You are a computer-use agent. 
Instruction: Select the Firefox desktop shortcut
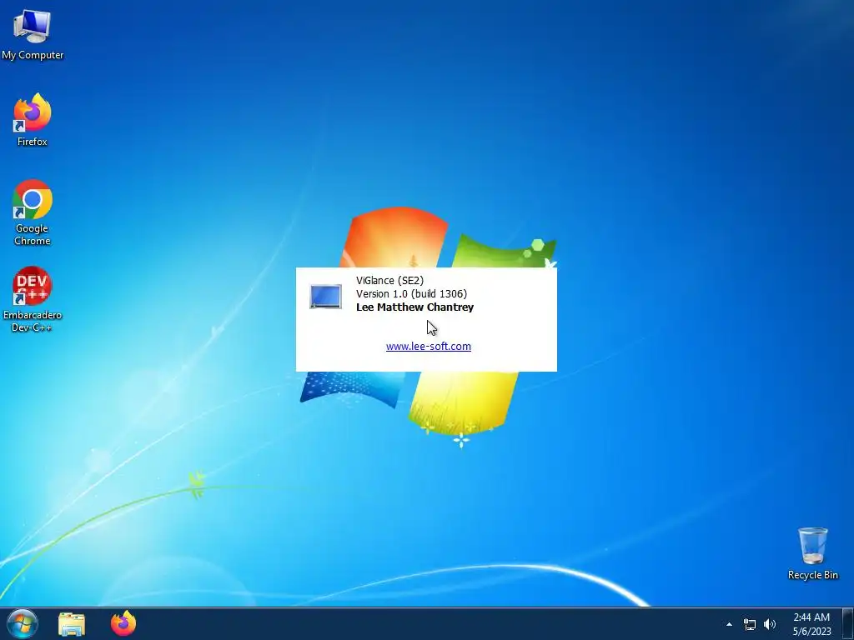click(33, 120)
